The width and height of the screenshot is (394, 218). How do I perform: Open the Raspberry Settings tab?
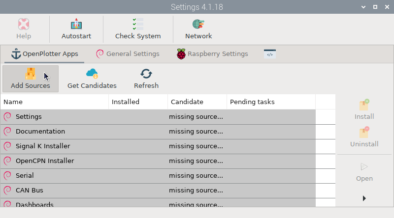[213, 54]
